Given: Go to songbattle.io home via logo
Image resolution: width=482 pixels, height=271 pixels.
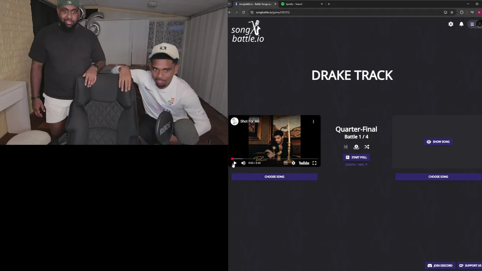Looking at the screenshot, I should [248, 31].
